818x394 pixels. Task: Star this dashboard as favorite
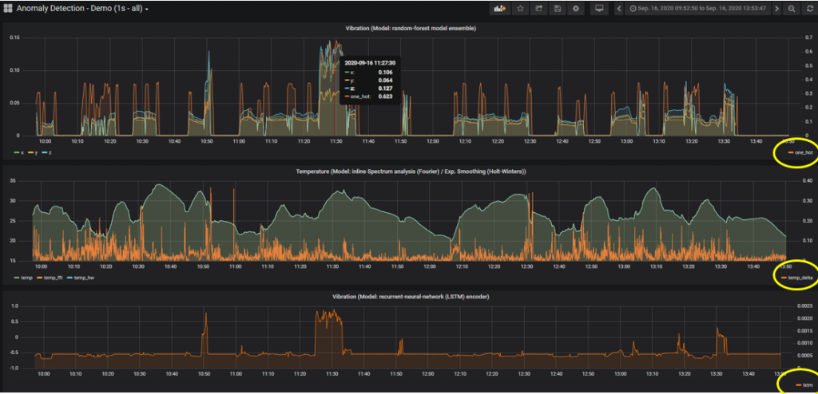click(520, 8)
